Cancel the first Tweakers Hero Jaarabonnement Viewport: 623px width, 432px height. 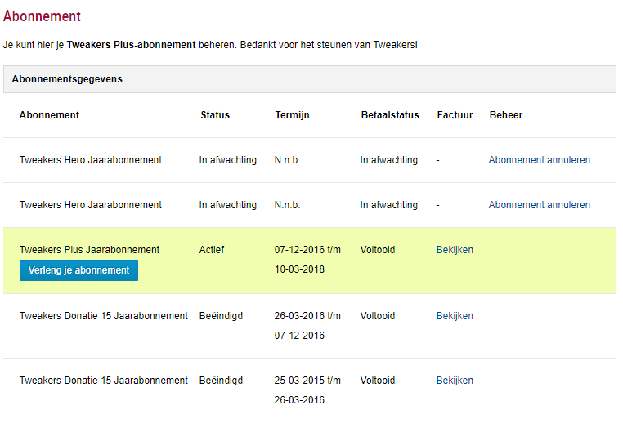(x=539, y=160)
